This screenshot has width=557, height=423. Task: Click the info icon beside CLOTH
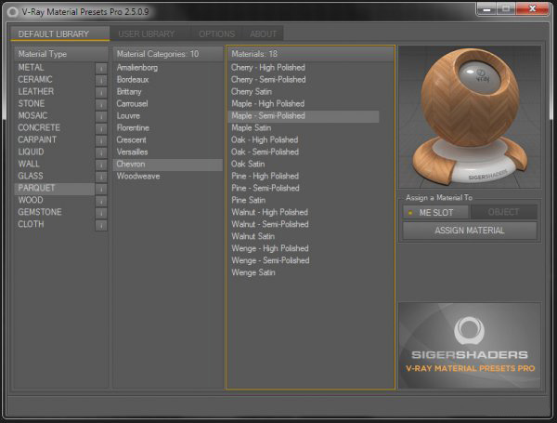[101, 225]
